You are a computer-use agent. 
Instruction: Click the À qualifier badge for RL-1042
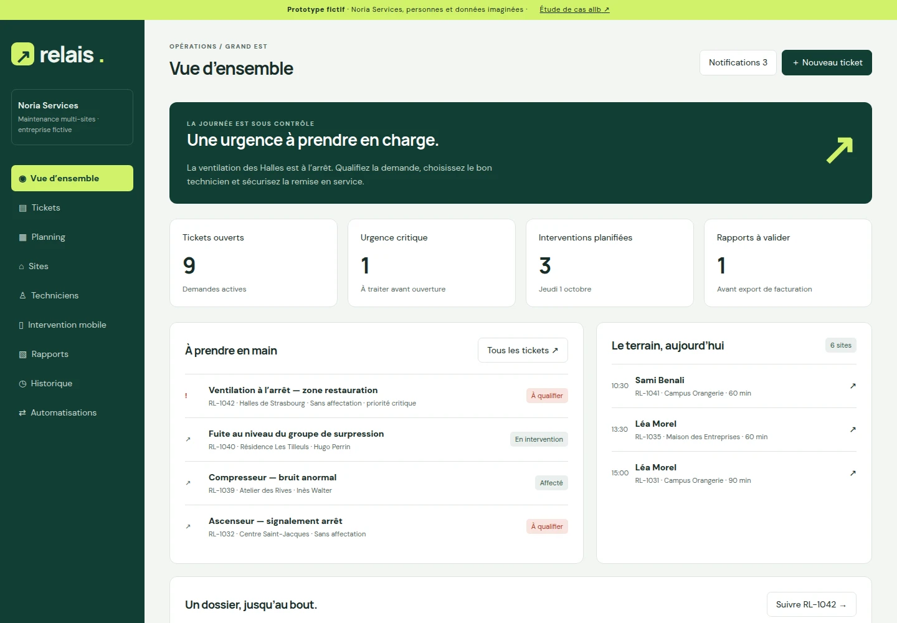coord(547,396)
